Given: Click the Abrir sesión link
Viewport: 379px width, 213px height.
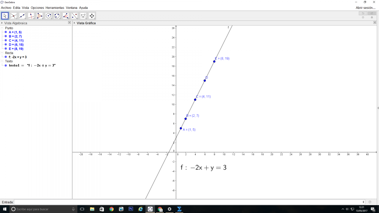Looking at the screenshot, I should click(365, 8).
